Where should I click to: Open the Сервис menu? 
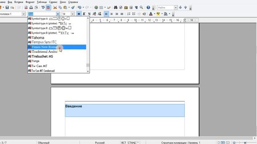(53, 2)
